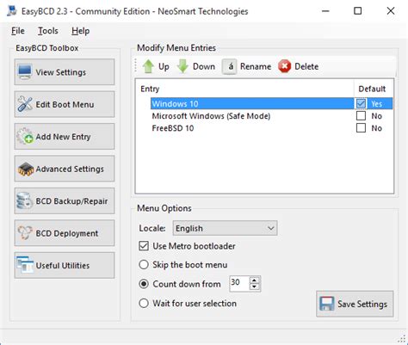Open View Settings from the toolbox
This screenshot has width=408, height=345.
click(65, 72)
